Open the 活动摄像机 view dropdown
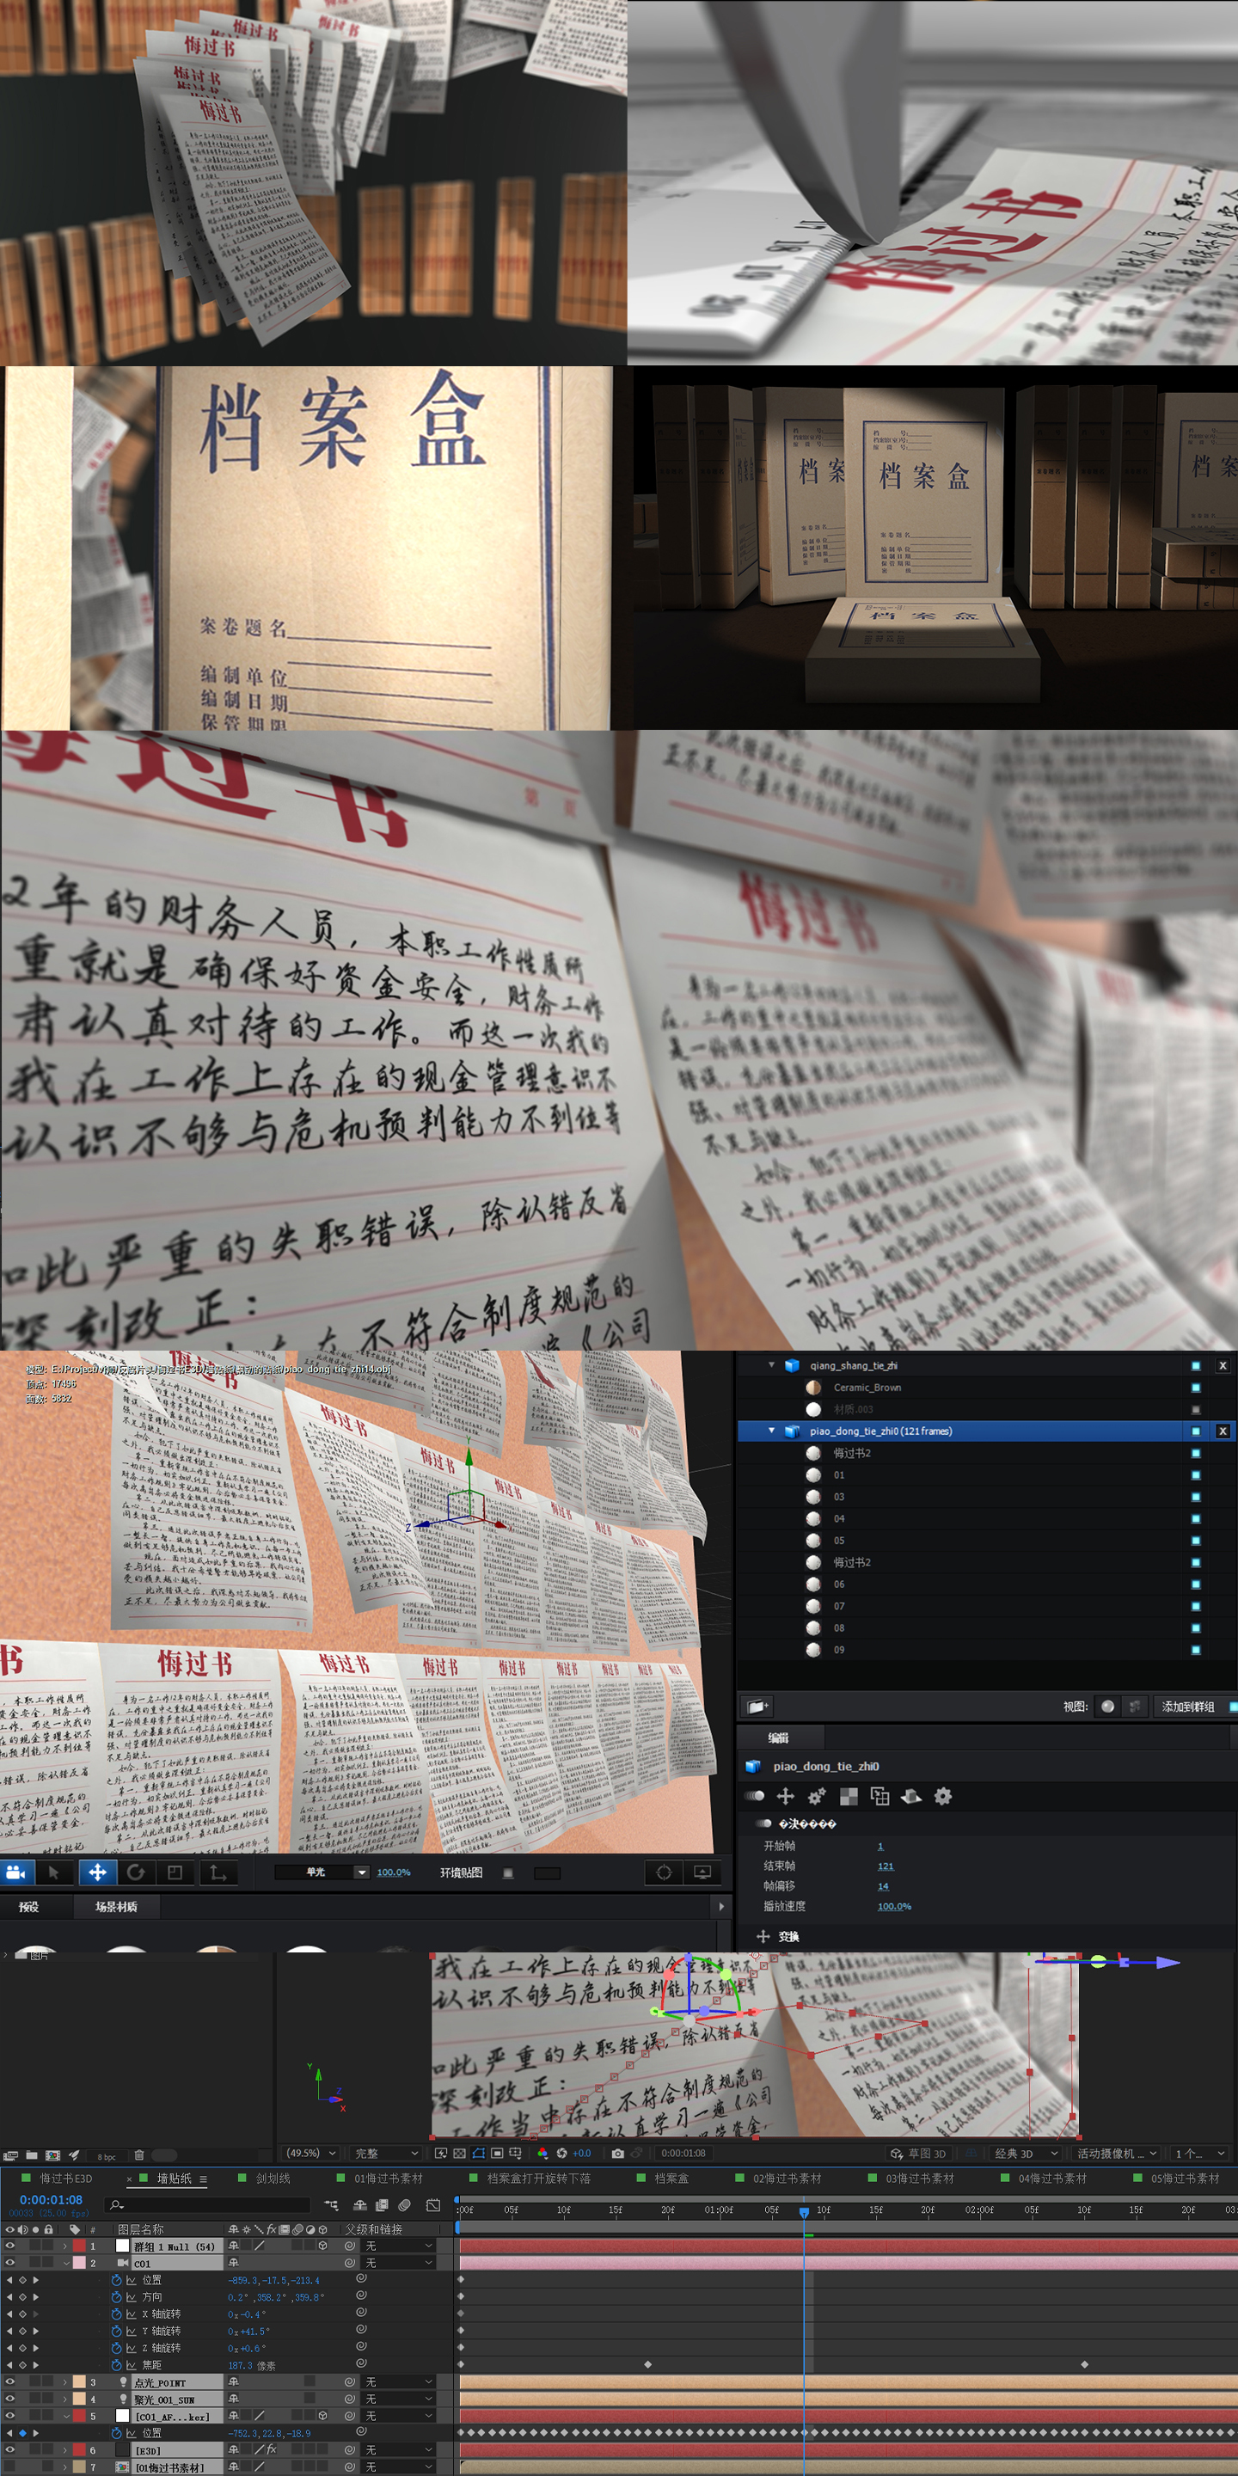 pos(1116,2153)
